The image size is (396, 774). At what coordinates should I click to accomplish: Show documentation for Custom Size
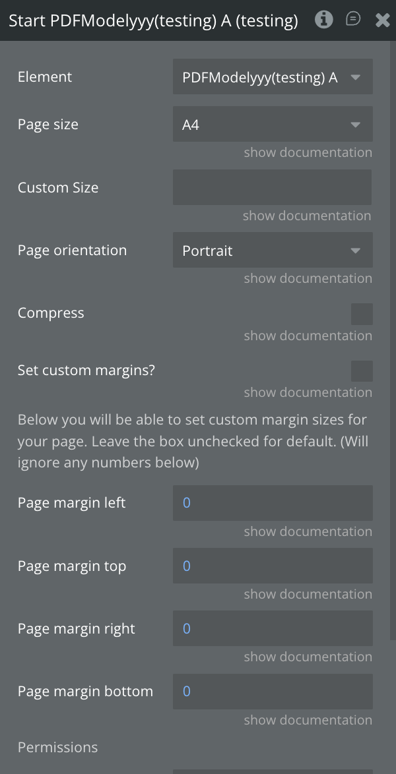point(307,216)
